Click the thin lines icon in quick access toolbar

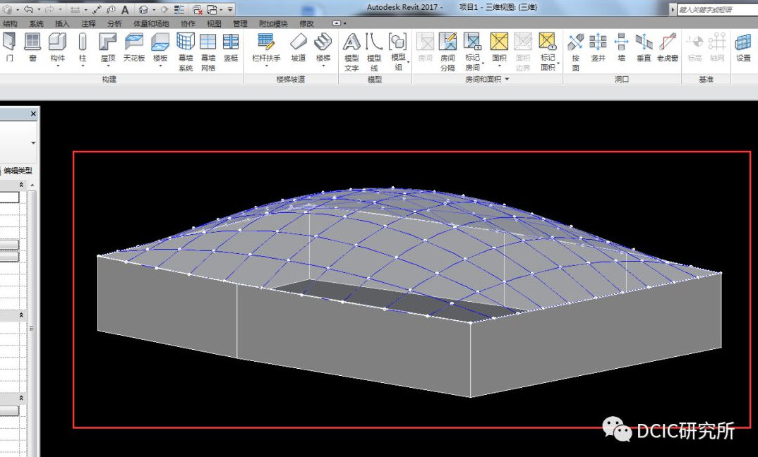179,9
